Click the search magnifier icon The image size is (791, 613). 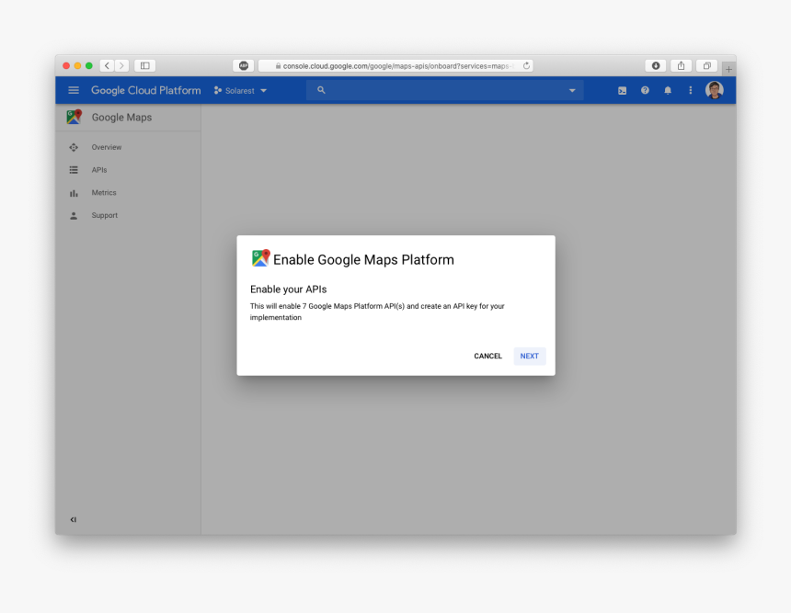tap(321, 90)
